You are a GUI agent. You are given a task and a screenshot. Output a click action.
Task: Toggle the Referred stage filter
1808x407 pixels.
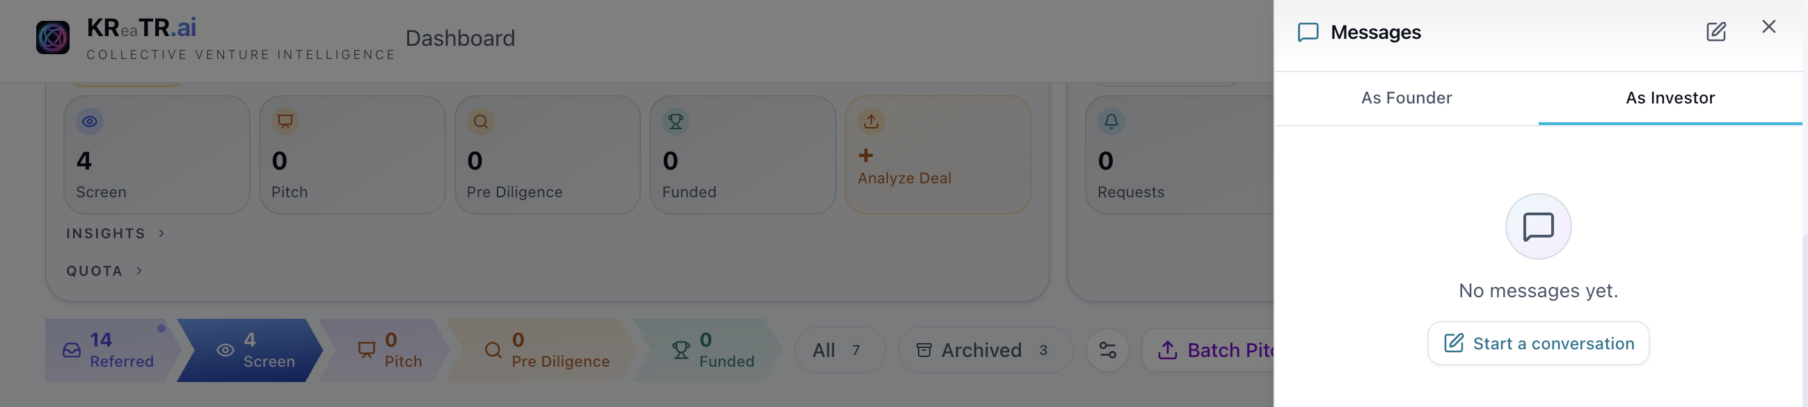[112, 350]
